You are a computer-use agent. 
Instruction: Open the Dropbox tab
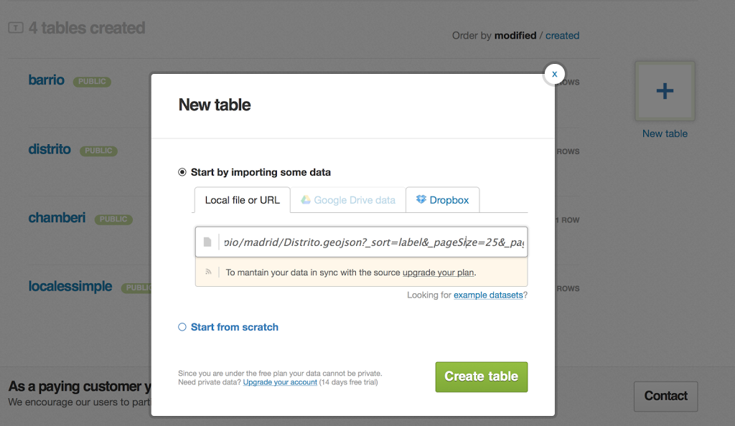pos(443,200)
